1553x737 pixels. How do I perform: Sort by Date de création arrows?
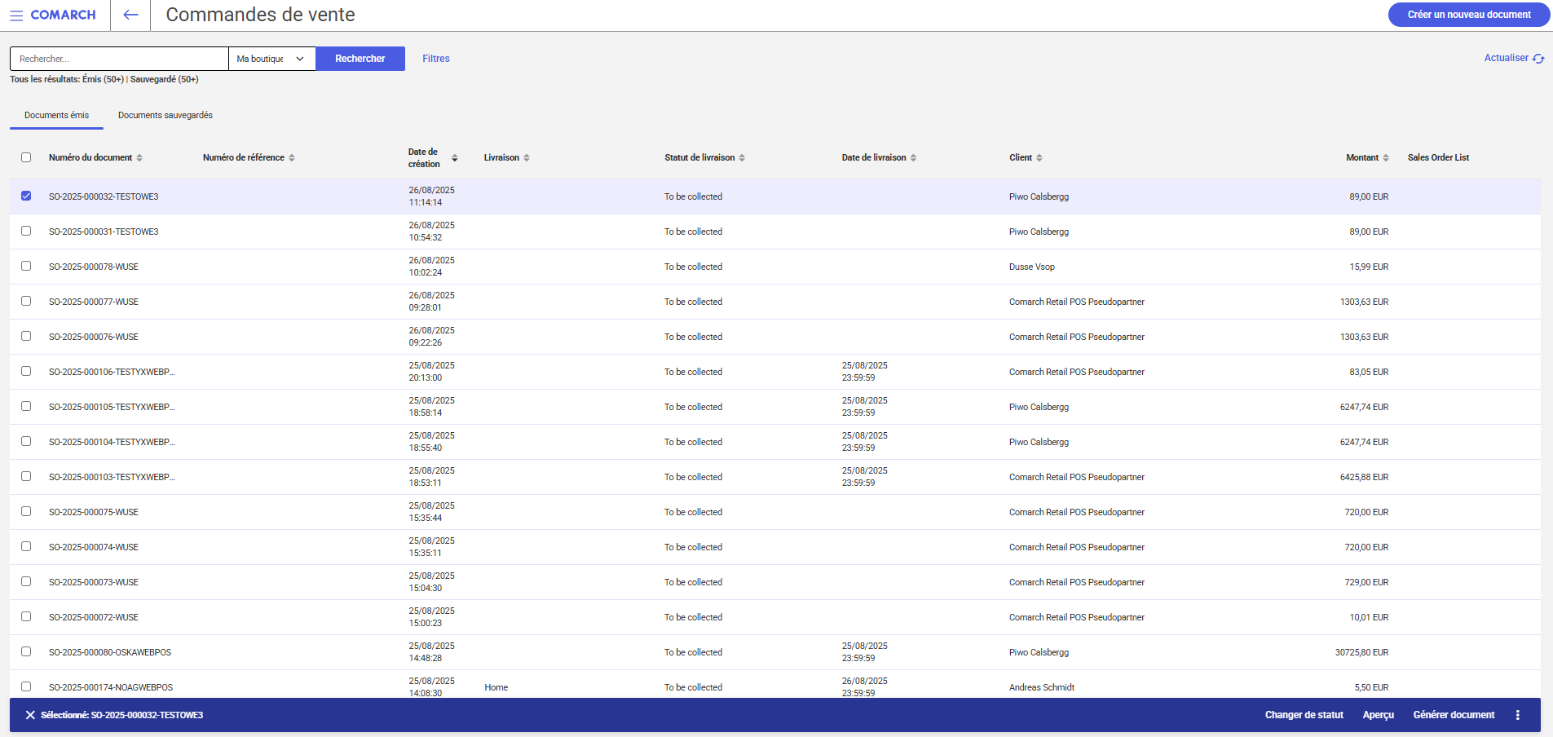tap(454, 158)
